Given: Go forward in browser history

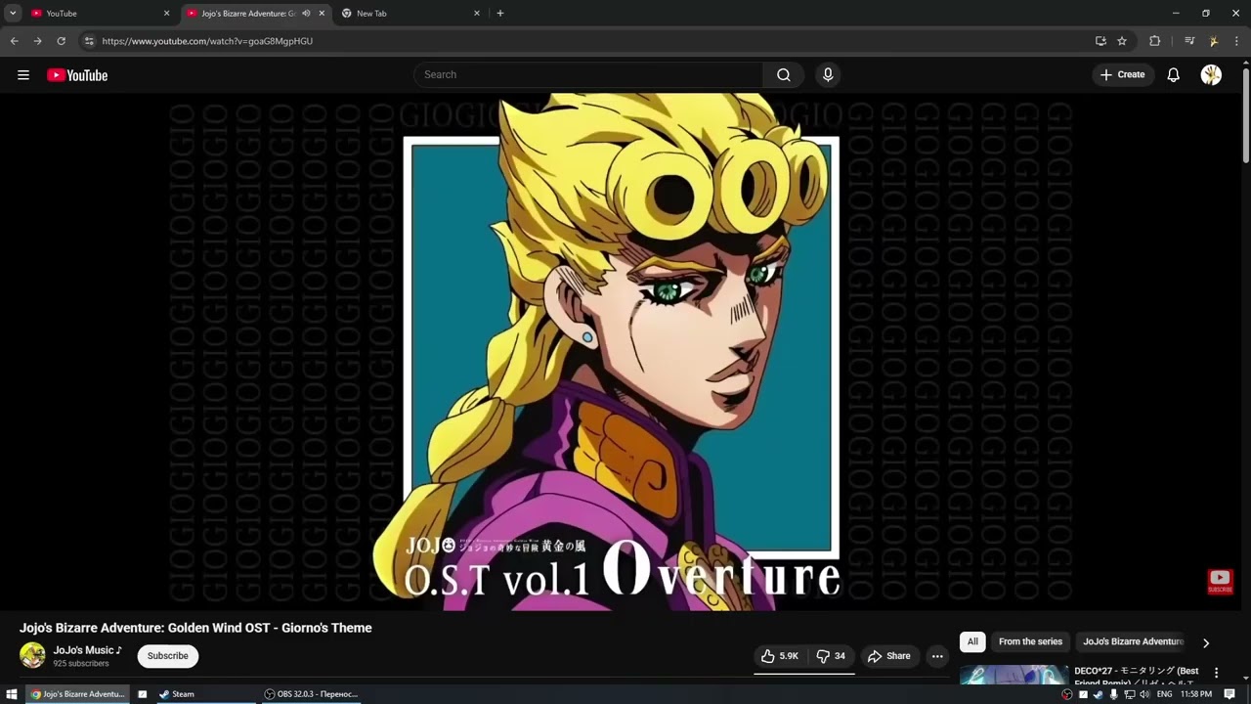Looking at the screenshot, I should pos(37,41).
